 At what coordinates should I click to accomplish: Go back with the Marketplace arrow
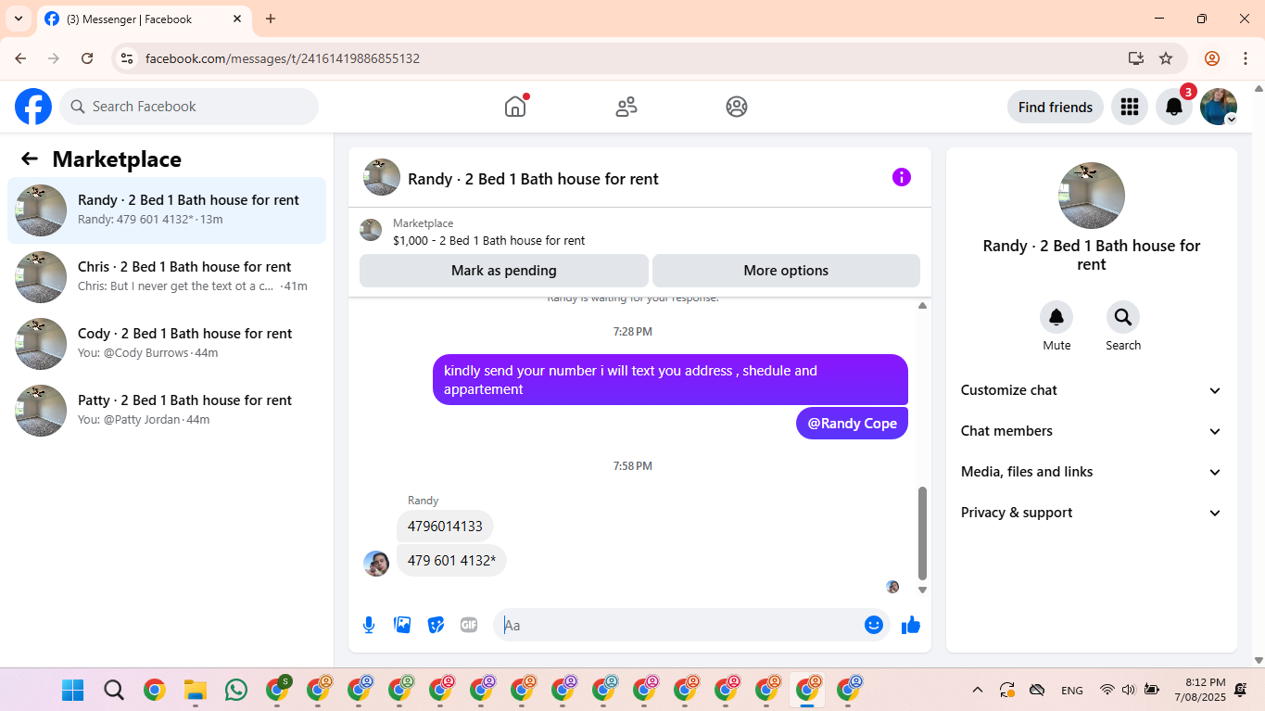tap(30, 159)
